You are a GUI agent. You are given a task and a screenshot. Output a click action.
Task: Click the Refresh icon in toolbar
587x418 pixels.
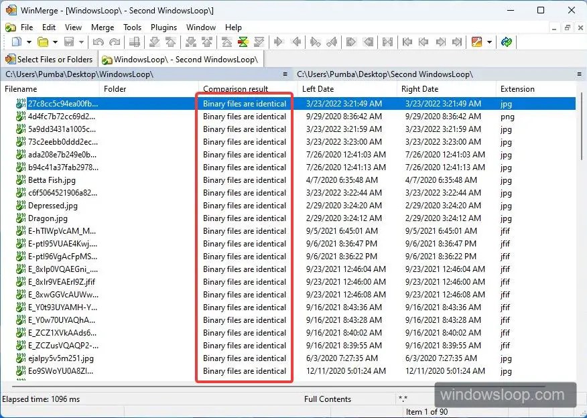[507, 42]
